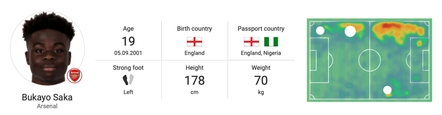This screenshot has height=115, width=442.
Task: Click the 'Left' strong foot label
Action: click(128, 92)
